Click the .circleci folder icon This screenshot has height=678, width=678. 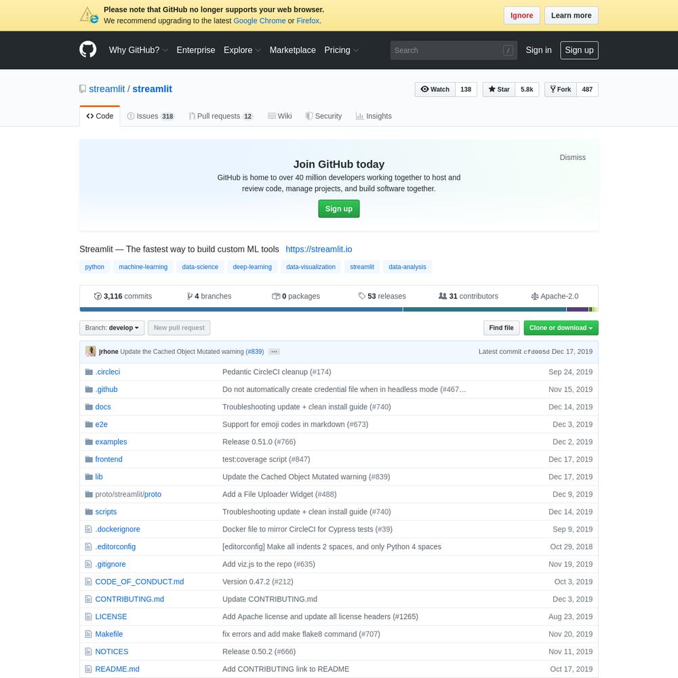[89, 372]
